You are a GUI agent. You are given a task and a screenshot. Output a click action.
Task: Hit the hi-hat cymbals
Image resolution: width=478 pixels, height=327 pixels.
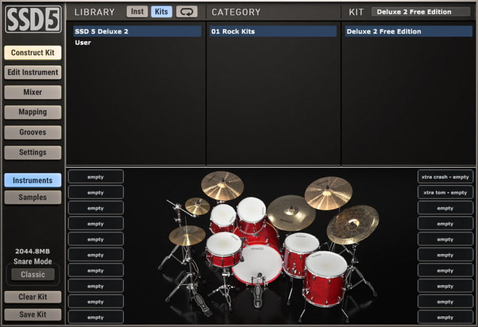point(187,235)
